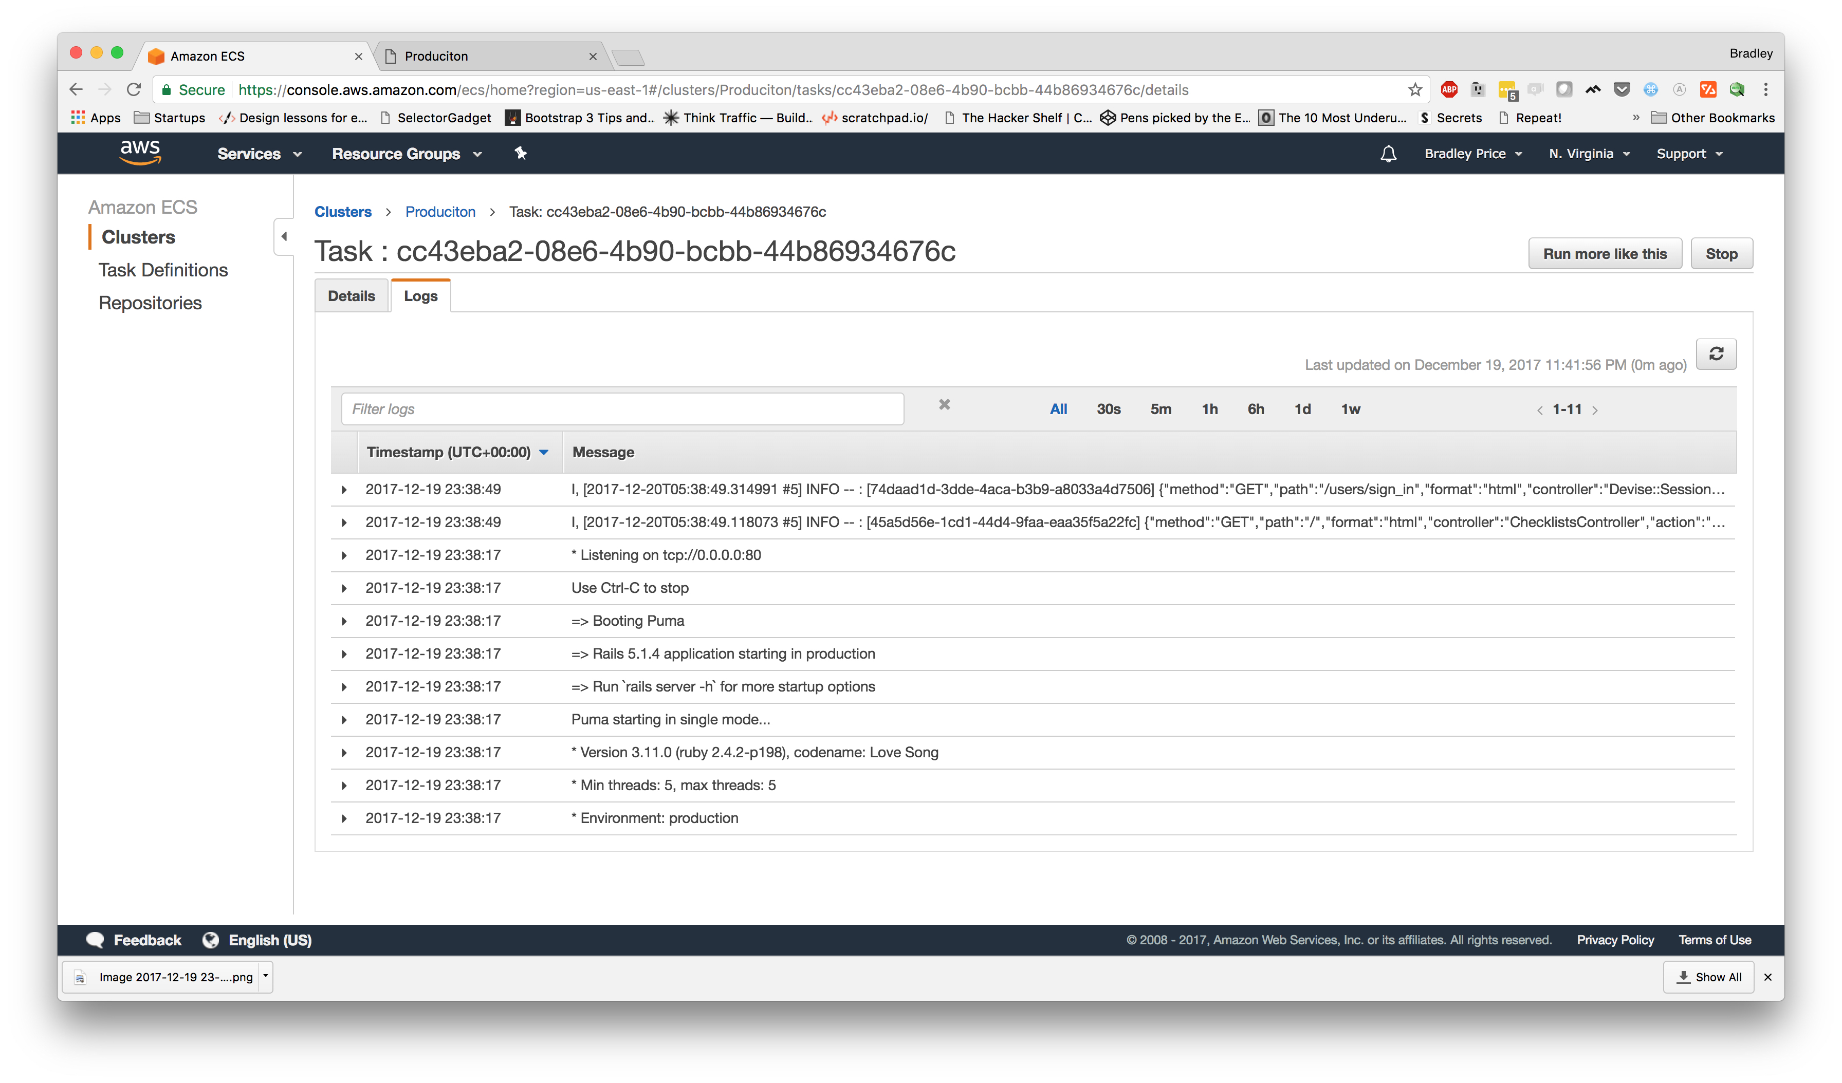Clear the log filter with the X icon
This screenshot has width=1842, height=1083.
945,405
